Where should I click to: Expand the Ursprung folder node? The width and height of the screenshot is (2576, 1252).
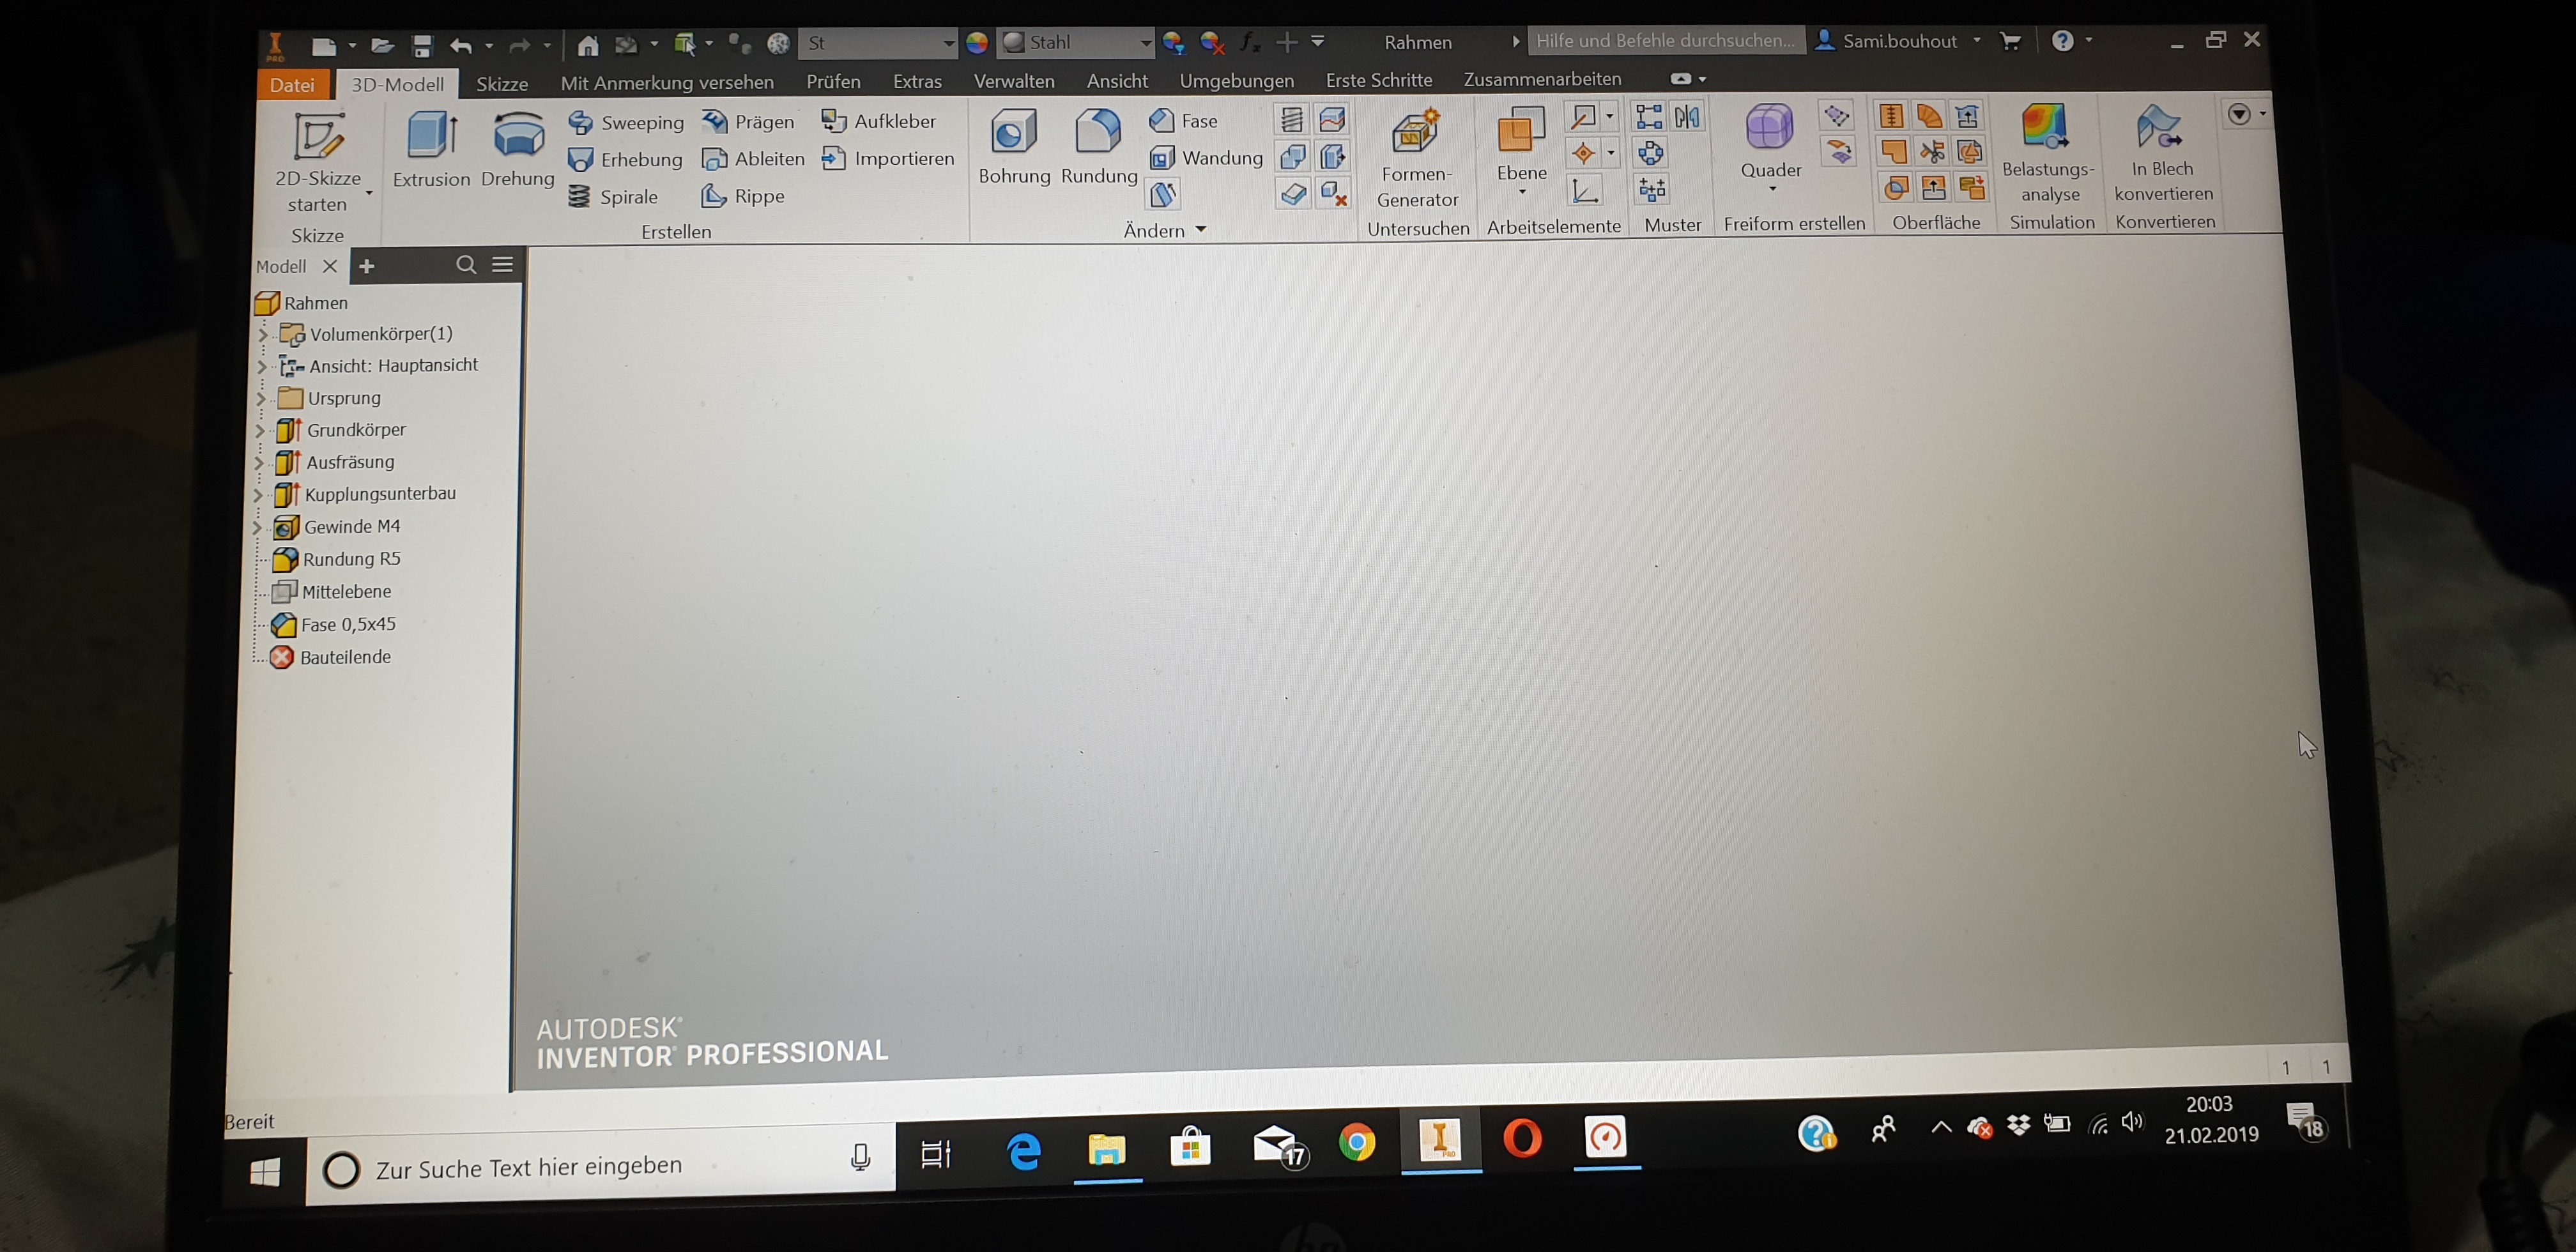click(261, 399)
